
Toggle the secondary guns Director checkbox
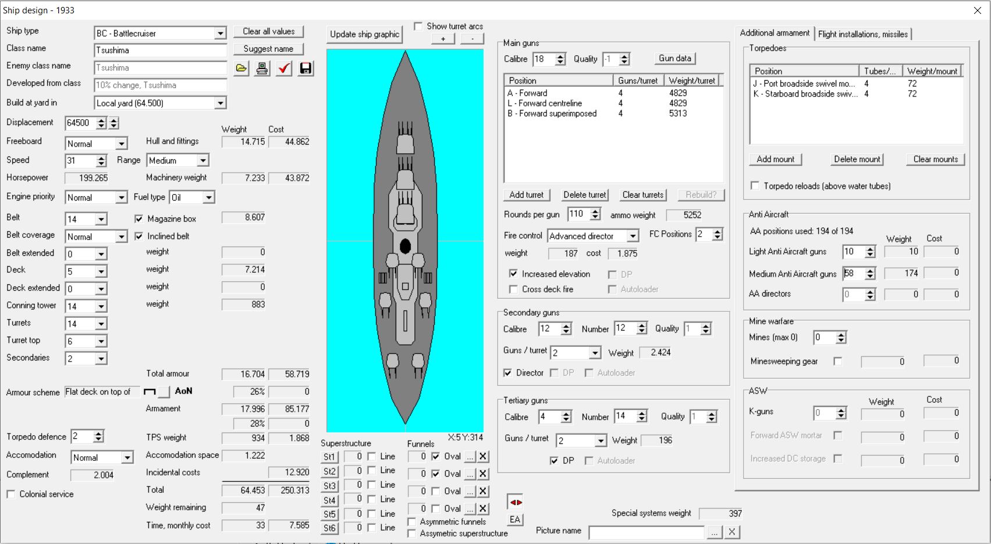tap(507, 373)
